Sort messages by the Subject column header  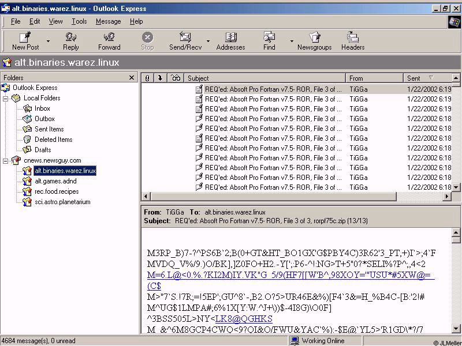coord(266,78)
